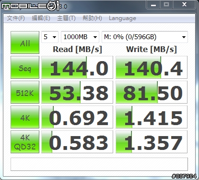This screenshot has width=199, height=180.
Task: Close the benchmark window
Action: pos(184,5)
